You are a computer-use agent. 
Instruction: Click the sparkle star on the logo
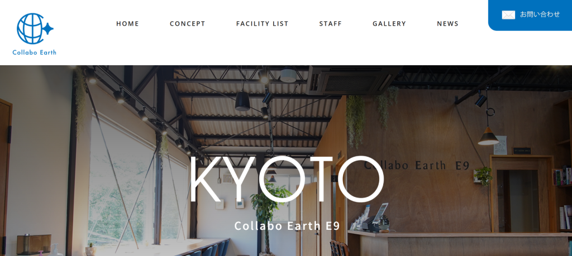coord(48,28)
